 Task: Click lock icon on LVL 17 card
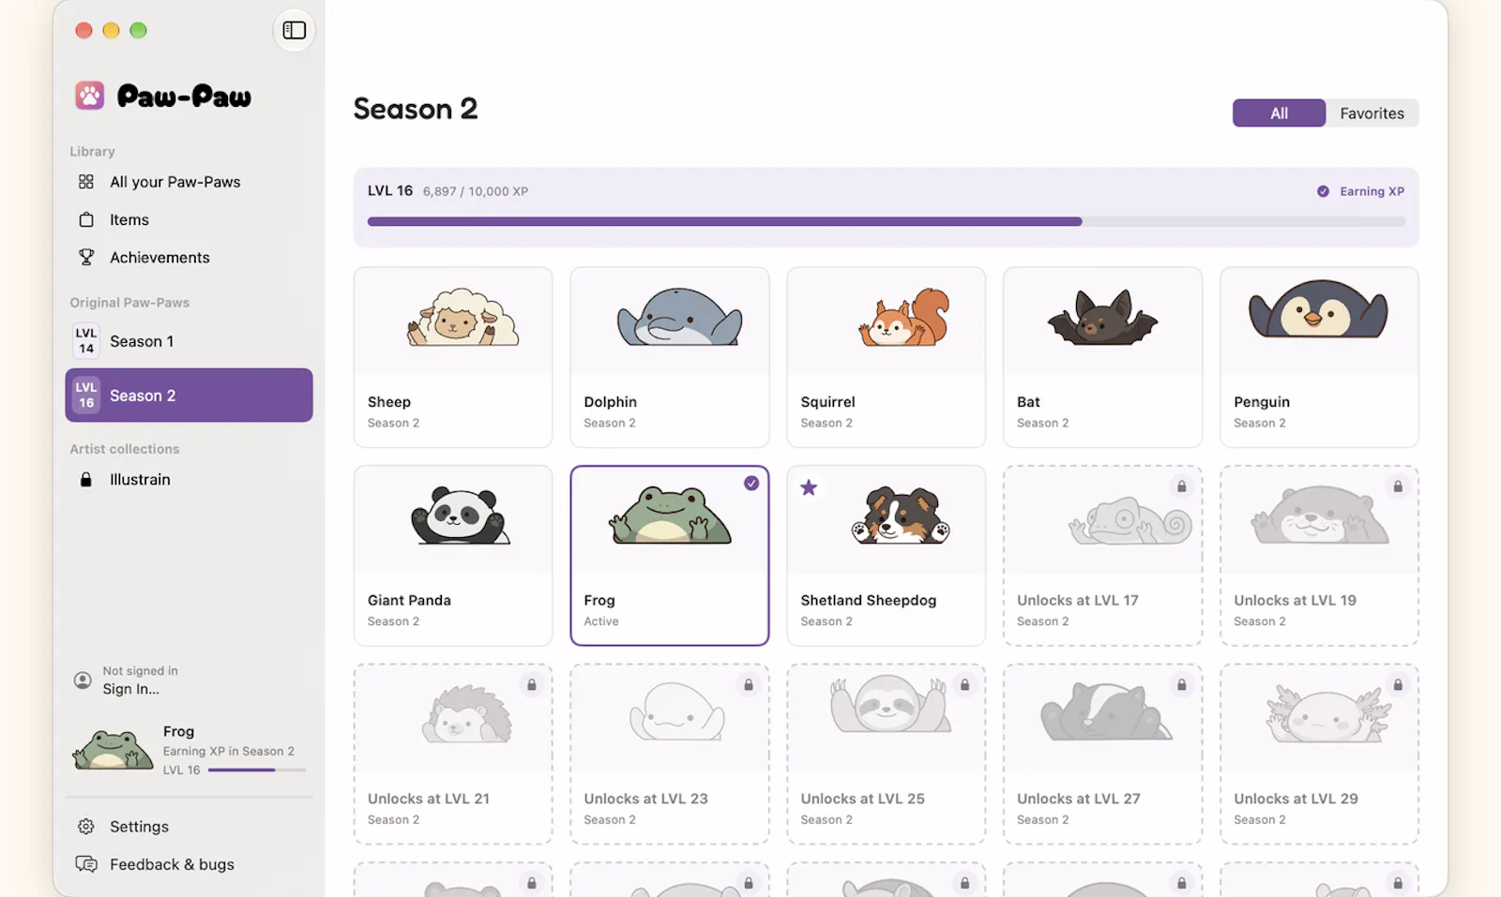[x=1181, y=486]
